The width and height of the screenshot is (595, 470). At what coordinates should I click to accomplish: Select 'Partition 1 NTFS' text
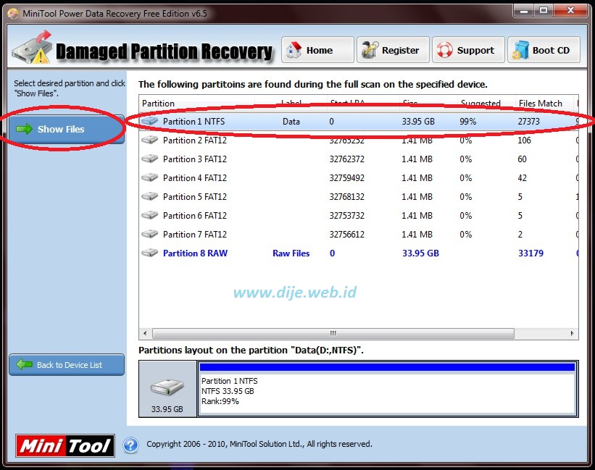pyautogui.click(x=194, y=121)
